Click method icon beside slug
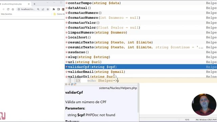 point(66,57)
